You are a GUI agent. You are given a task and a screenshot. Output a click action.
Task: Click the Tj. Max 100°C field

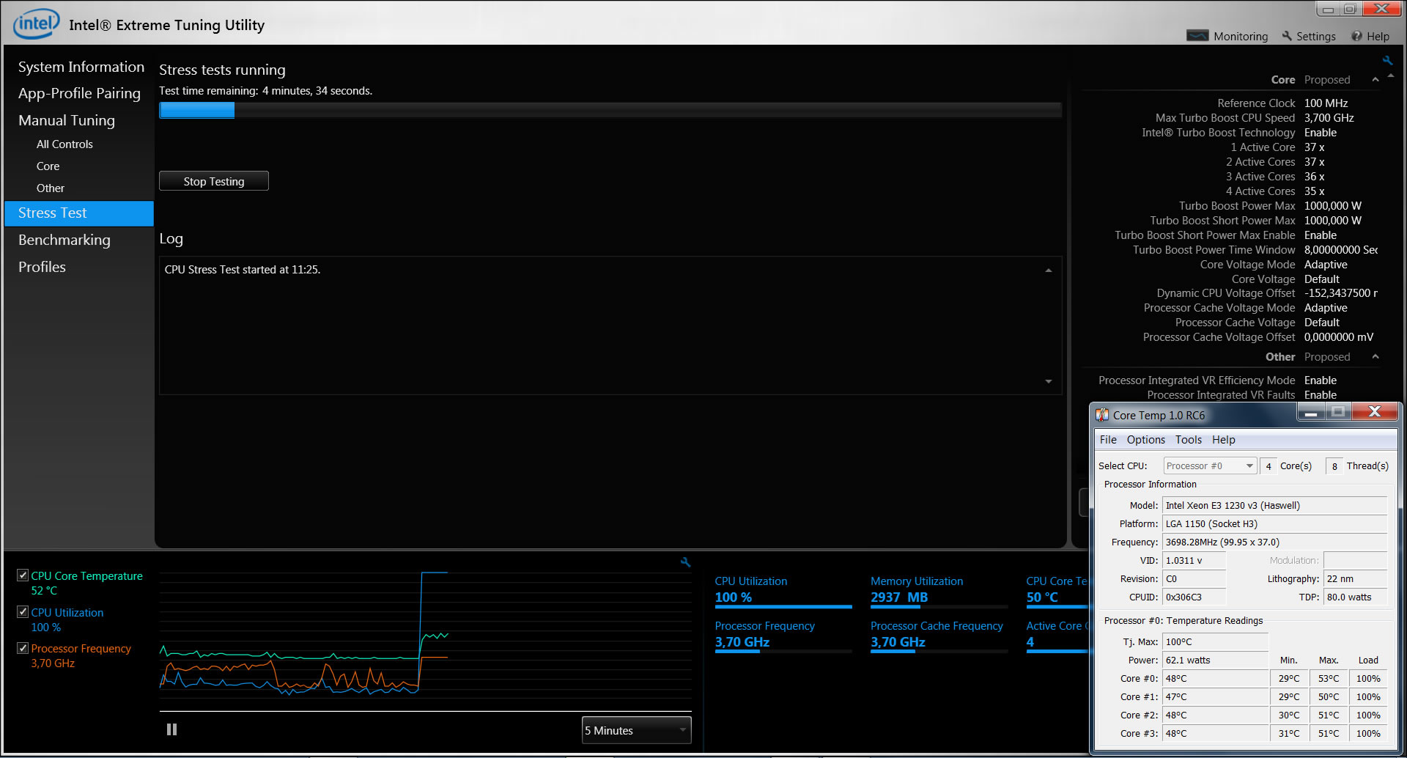click(x=1215, y=642)
